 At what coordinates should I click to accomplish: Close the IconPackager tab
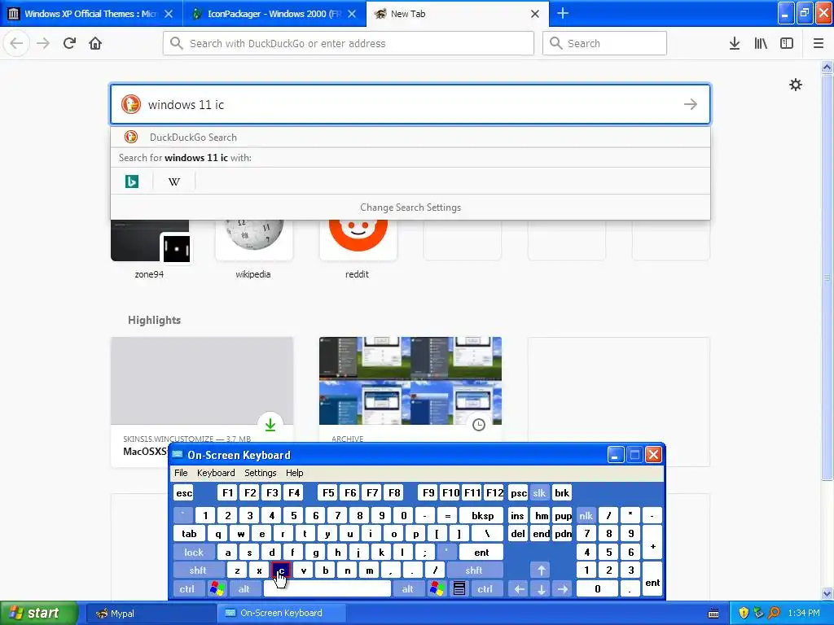[352, 14]
